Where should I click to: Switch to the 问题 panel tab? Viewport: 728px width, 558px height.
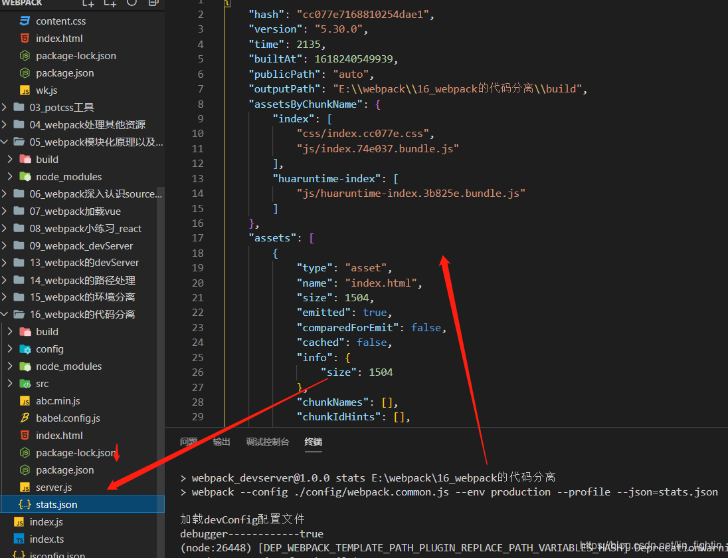[x=189, y=442]
